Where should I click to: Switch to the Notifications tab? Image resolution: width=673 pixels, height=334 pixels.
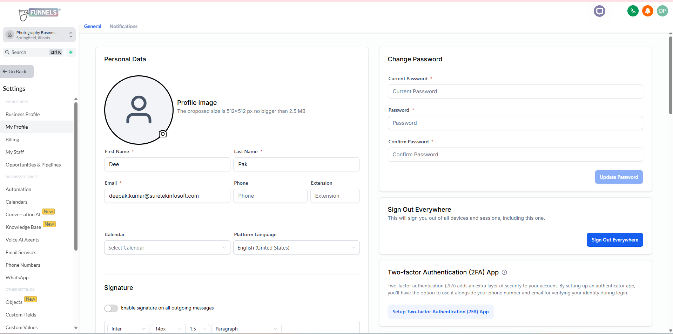pyautogui.click(x=123, y=26)
